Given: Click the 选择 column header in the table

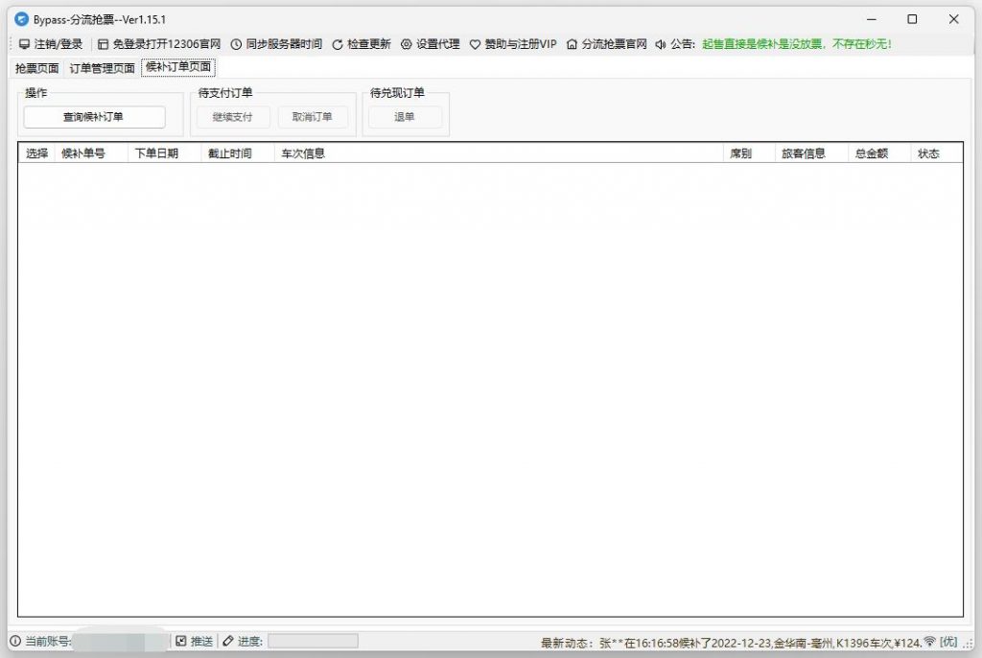Looking at the screenshot, I should tap(36, 153).
